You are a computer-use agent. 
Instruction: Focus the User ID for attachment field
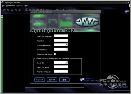pos(61,36)
